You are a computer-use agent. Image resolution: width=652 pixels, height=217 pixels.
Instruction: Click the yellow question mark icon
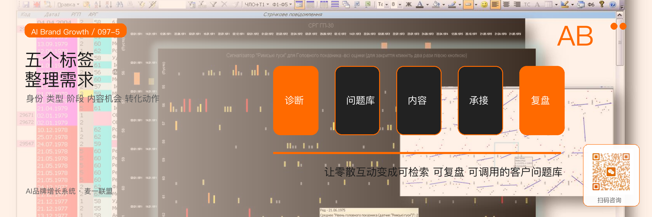coord(602,4)
